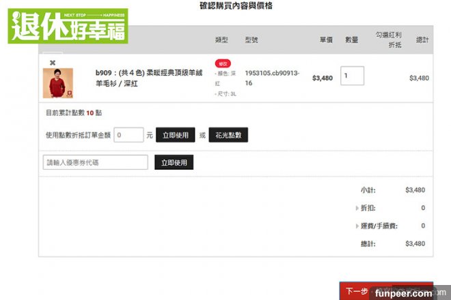Click the quantity field showing 1
Screen dimensions: 451x300
pyautogui.click(x=352, y=76)
